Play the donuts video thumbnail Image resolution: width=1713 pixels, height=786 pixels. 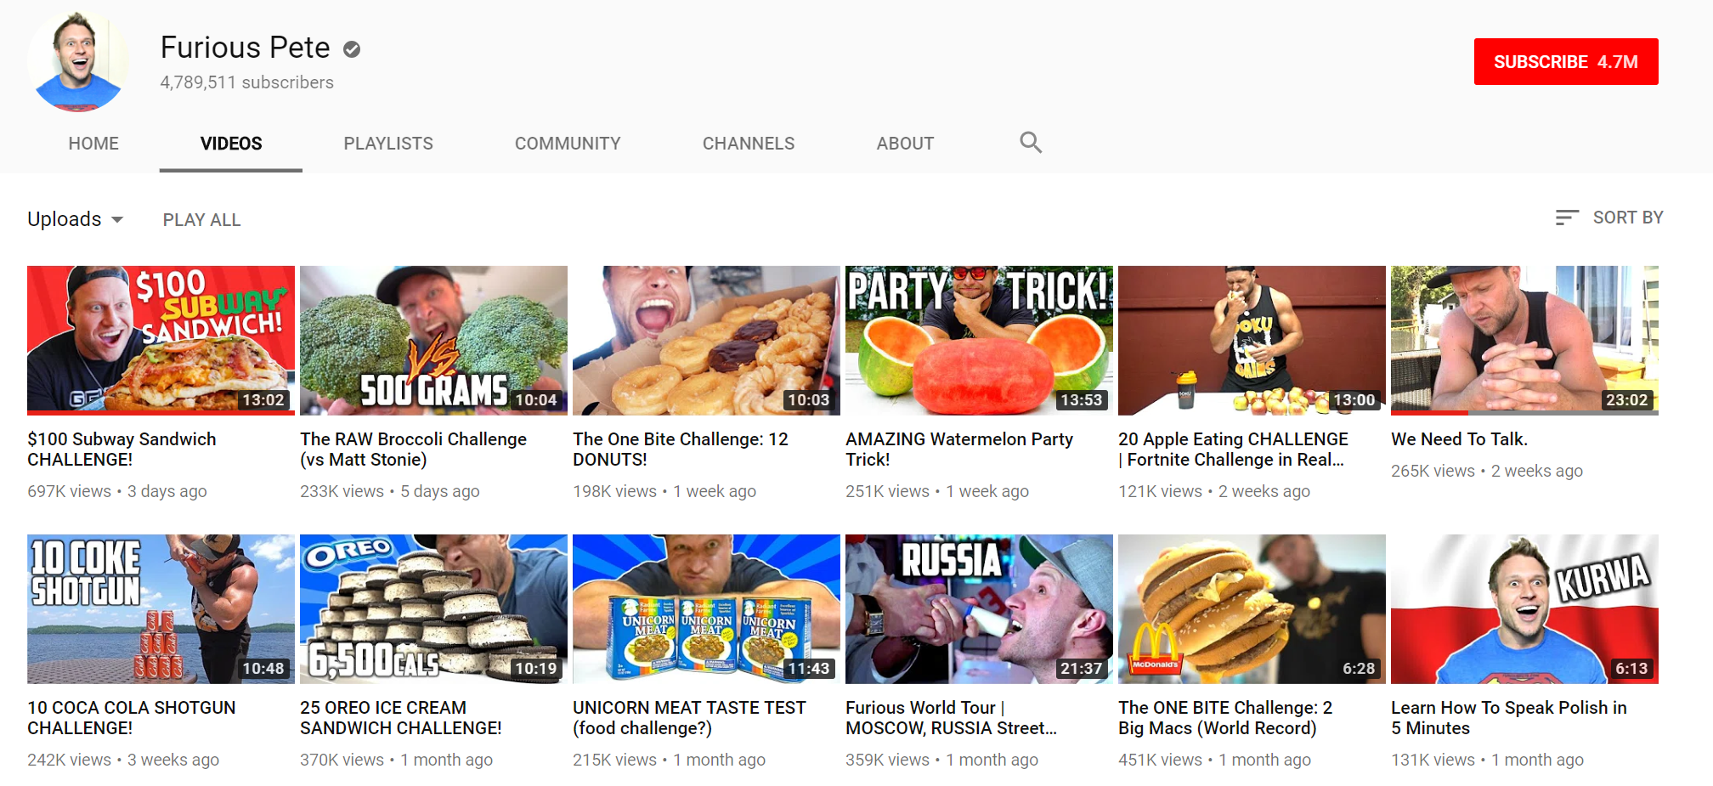pos(706,340)
